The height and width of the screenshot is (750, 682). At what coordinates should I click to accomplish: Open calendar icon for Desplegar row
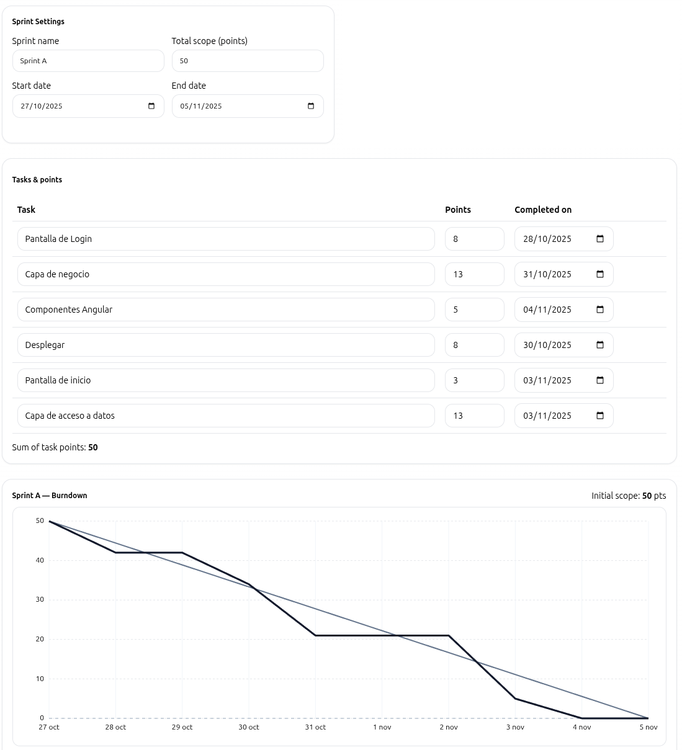(600, 345)
